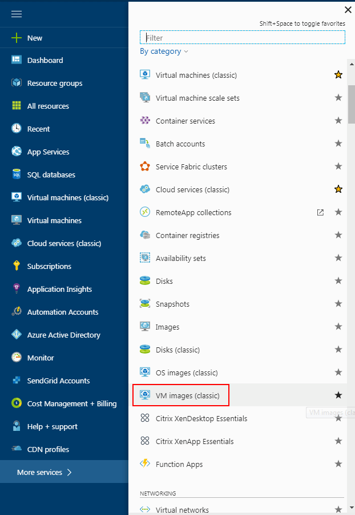Screen dimensions: 355x515
Task: Toggle favorite star for VM images (classic)
Action: [x=338, y=395]
